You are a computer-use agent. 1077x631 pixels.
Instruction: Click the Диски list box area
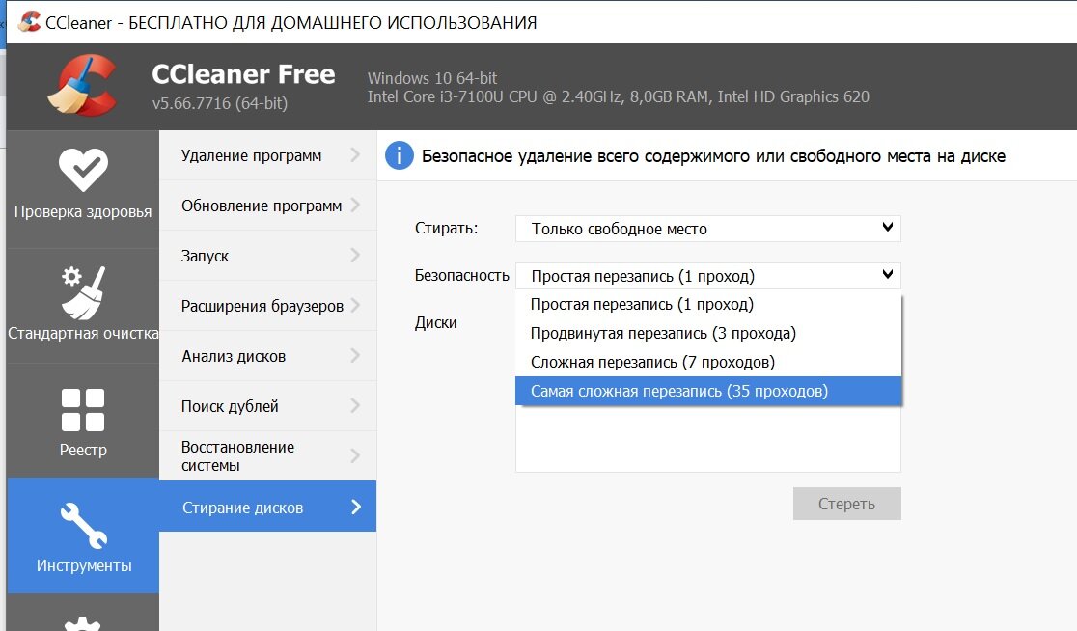(x=707, y=439)
